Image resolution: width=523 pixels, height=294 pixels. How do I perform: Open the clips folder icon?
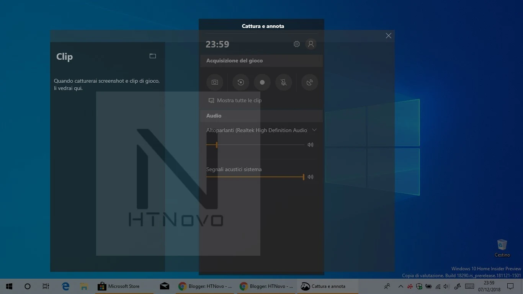click(153, 56)
